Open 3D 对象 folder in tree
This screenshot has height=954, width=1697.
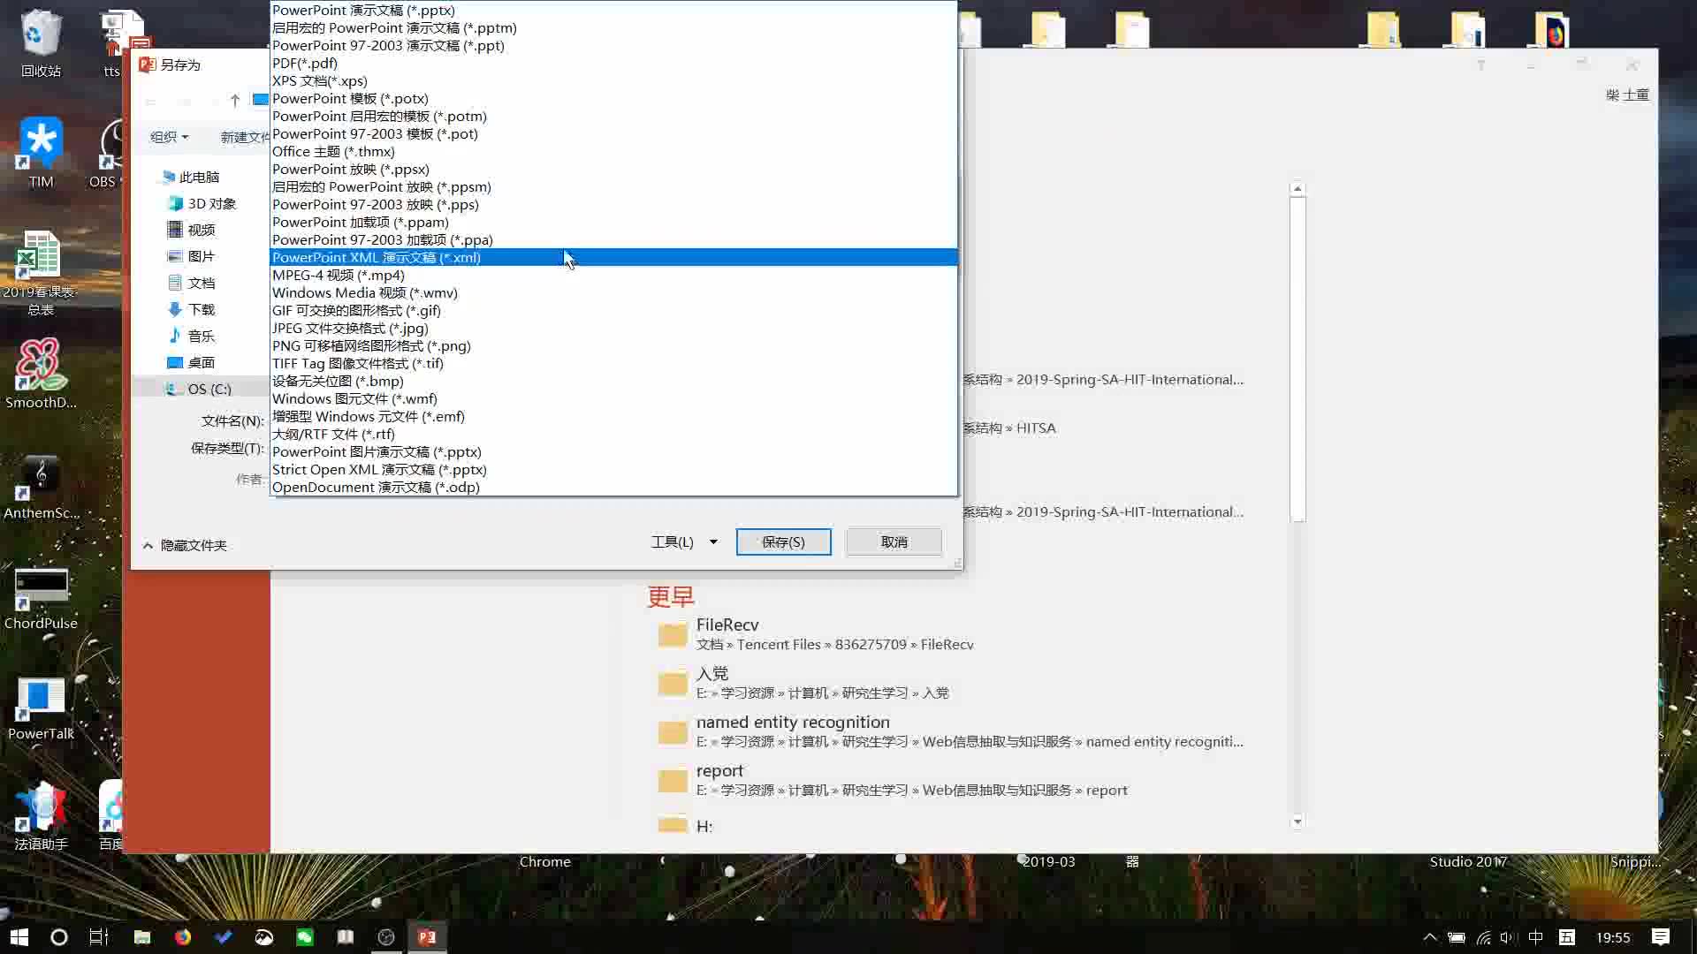coord(202,203)
